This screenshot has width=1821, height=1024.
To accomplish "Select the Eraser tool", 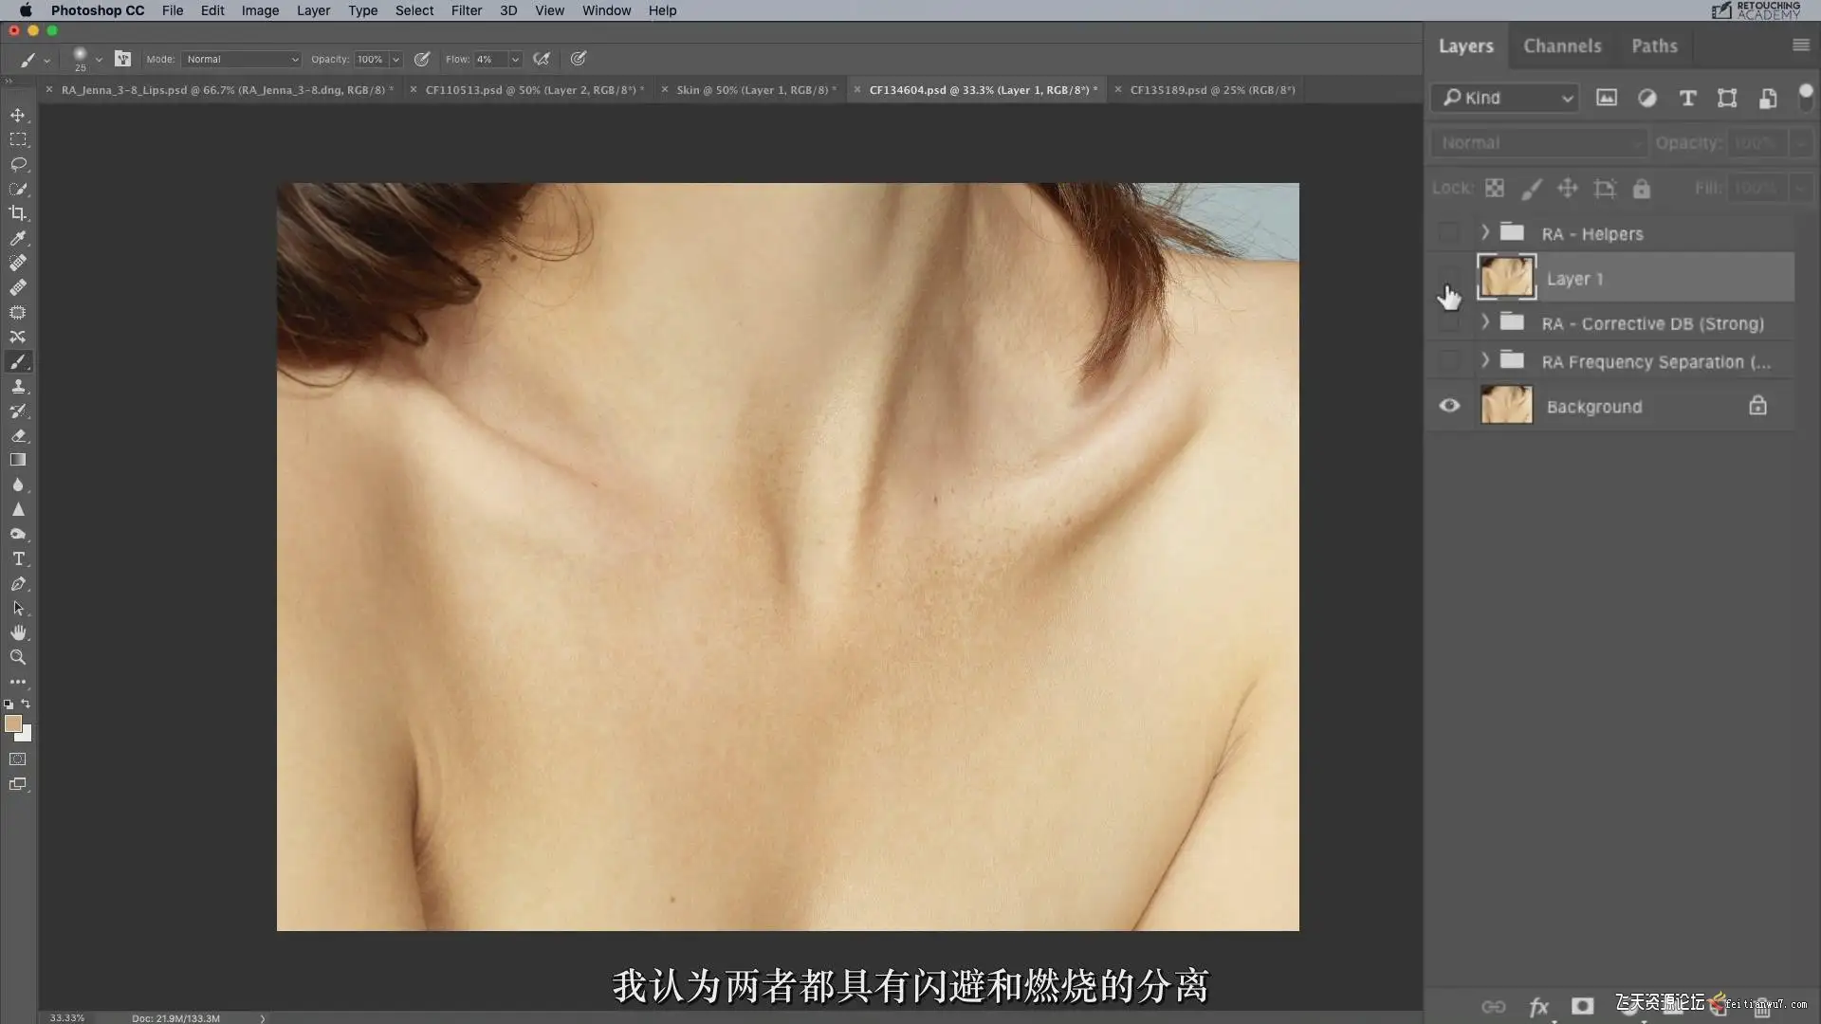I will pyautogui.click(x=17, y=436).
